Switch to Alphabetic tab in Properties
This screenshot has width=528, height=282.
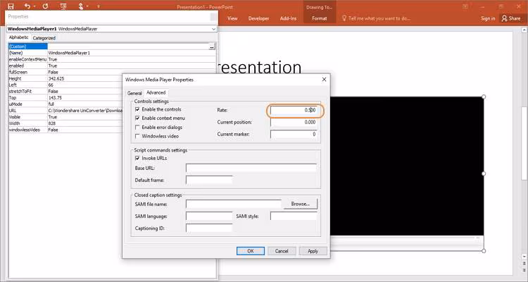click(x=18, y=37)
